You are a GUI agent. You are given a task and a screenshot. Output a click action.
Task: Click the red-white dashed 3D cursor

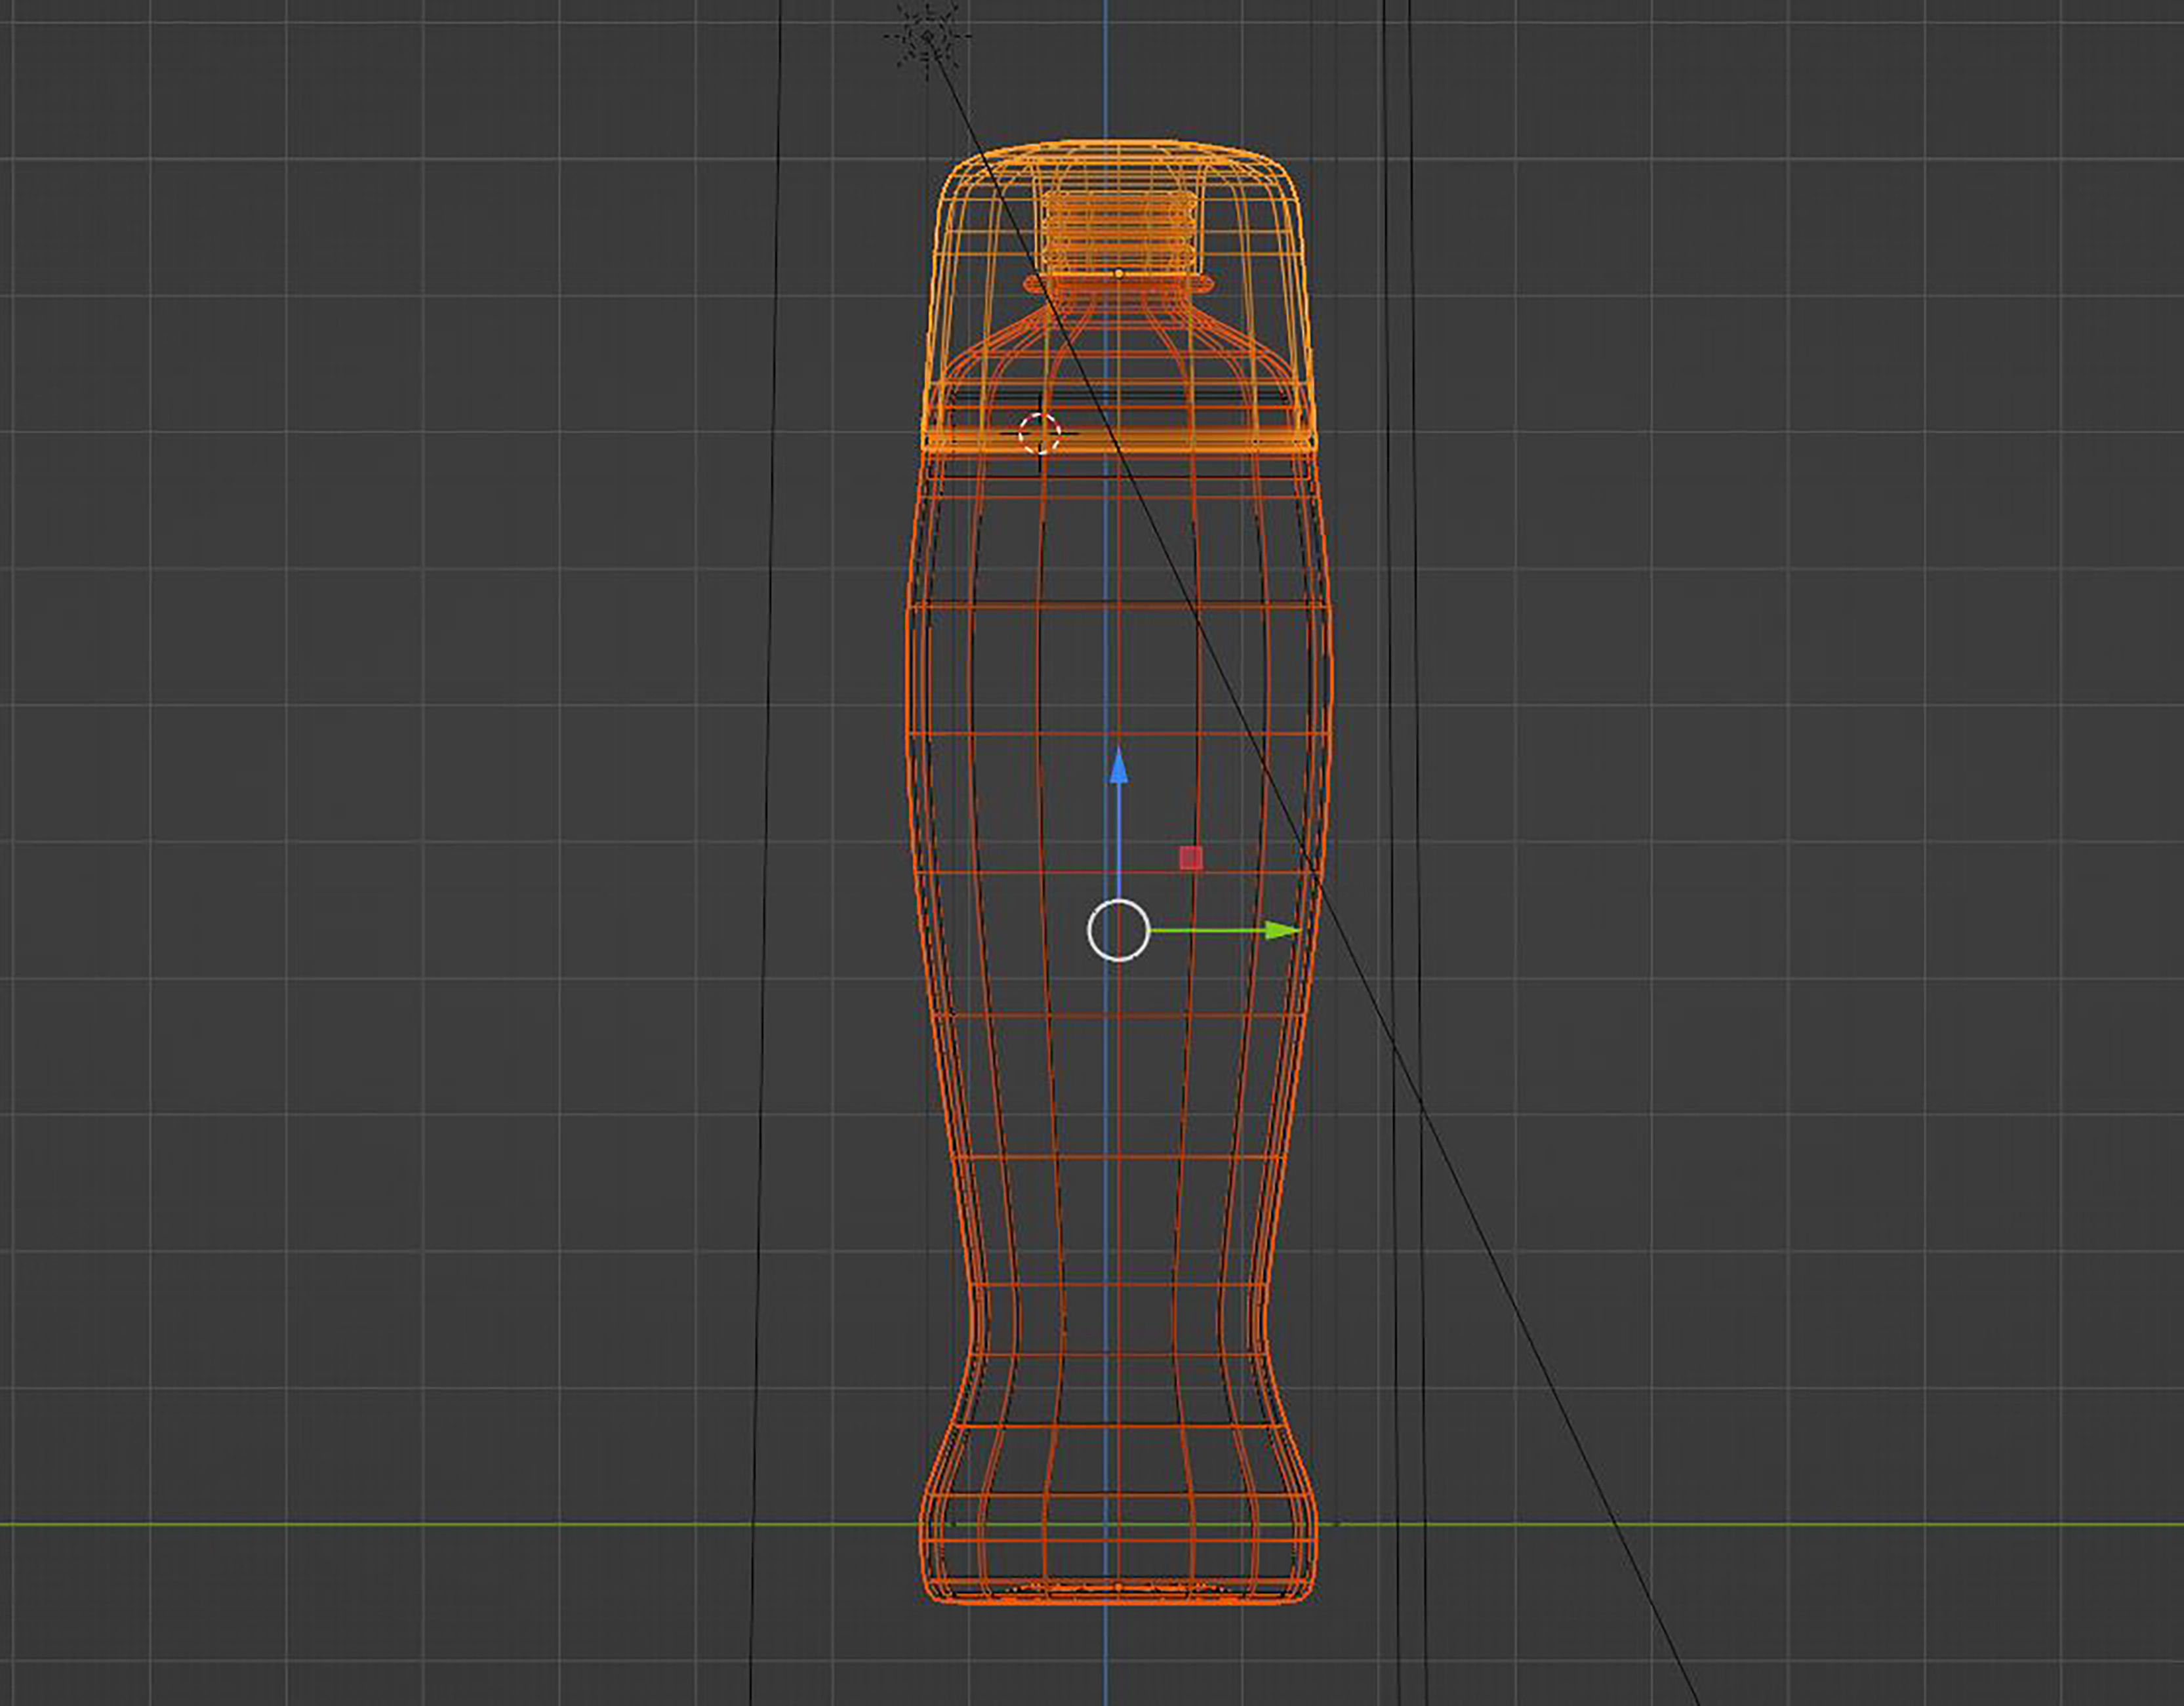(x=1039, y=433)
